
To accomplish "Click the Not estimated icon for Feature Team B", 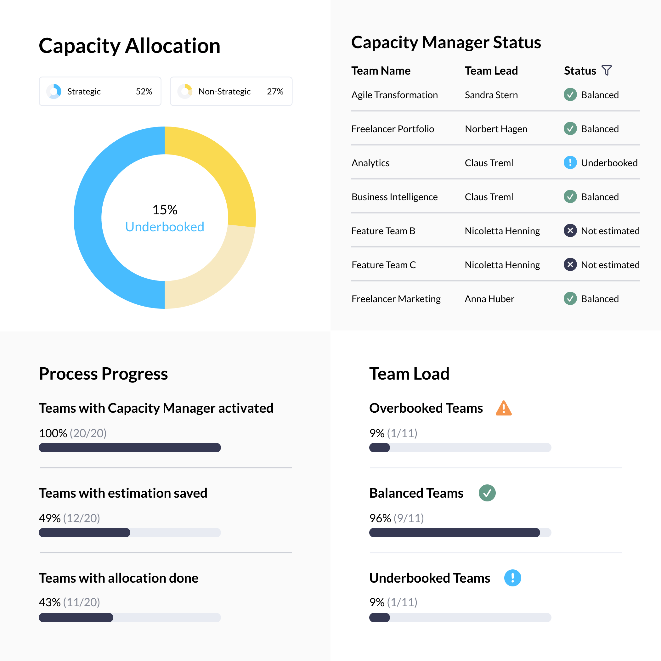I will point(570,231).
